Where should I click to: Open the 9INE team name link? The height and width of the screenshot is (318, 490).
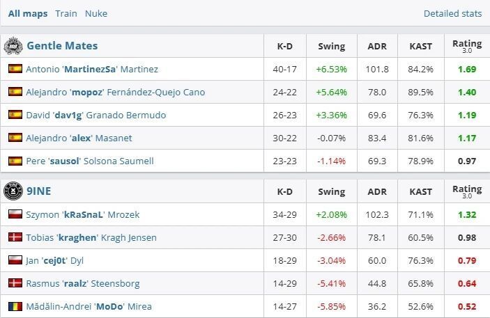click(x=38, y=191)
